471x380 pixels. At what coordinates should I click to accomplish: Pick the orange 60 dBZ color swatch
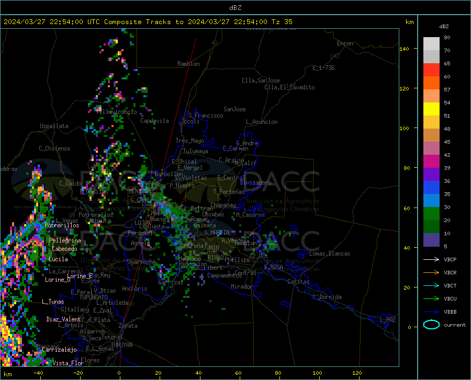tap(431, 83)
